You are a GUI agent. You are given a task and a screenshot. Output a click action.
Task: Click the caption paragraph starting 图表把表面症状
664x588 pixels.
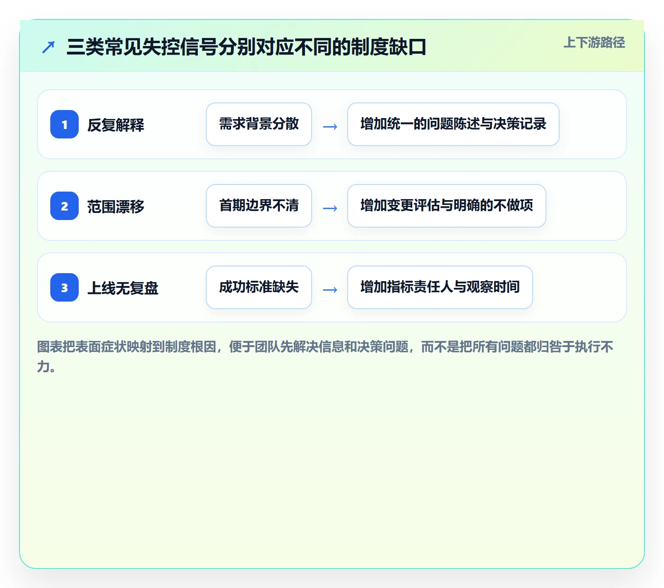pyautogui.click(x=325, y=357)
